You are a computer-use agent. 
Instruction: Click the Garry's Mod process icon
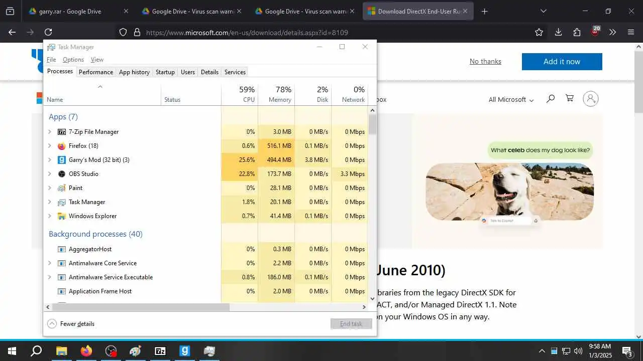[62, 160]
